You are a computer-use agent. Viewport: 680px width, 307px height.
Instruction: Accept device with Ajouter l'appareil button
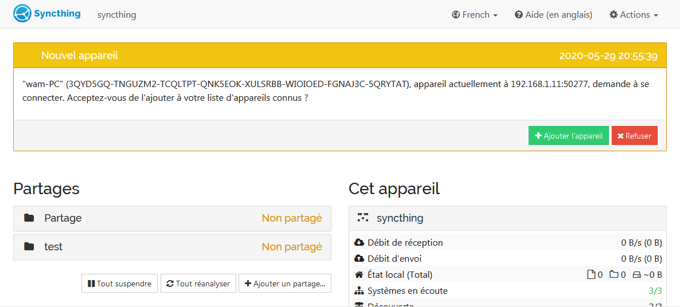tap(568, 136)
